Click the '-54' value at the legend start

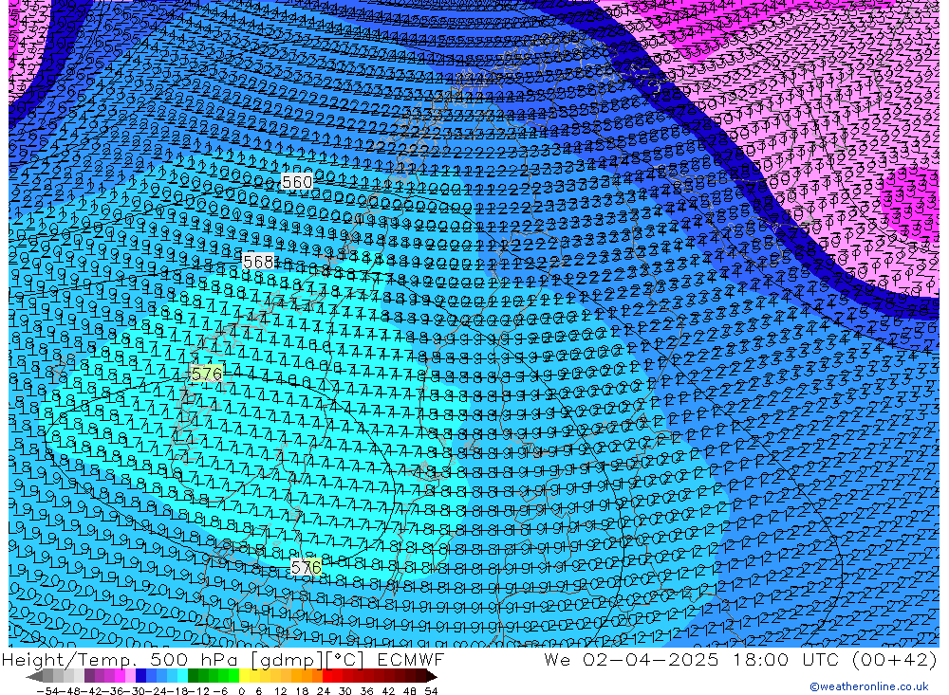[46, 691]
